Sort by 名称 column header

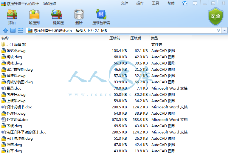pyautogui.click(x=5, y=38)
